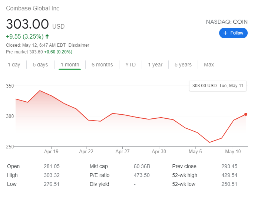The image size is (254, 197).
Task: Click the Coinbase Global Inc title
Action: click(x=33, y=8)
